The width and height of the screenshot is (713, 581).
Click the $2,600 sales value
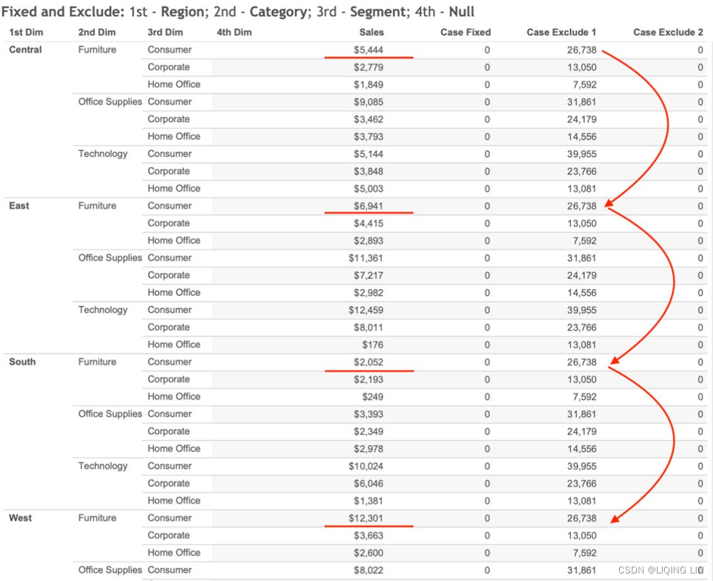(x=368, y=553)
